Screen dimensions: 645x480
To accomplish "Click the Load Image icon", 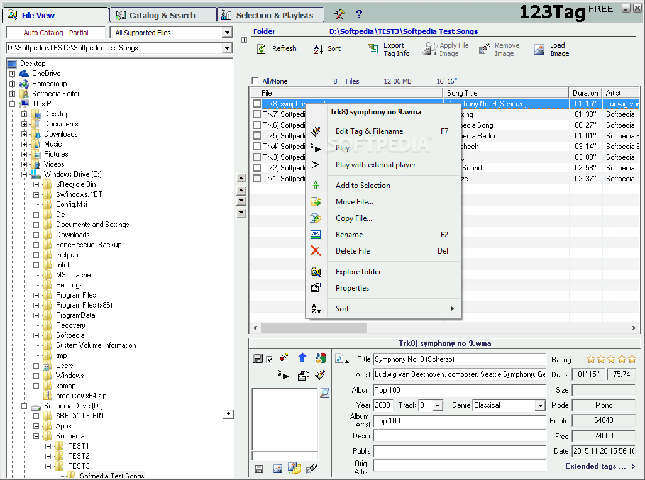I will coord(539,50).
